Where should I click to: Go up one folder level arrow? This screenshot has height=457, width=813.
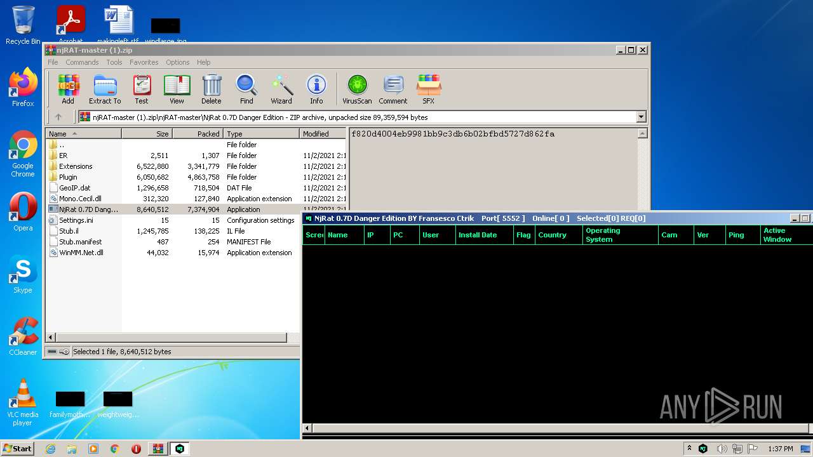click(x=58, y=117)
